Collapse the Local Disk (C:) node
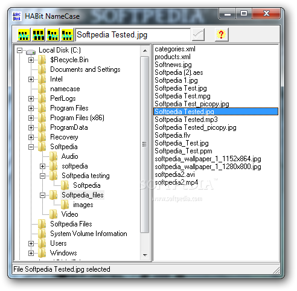The width and height of the screenshot is (297, 291). pyautogui.click(x=19, y=50)
